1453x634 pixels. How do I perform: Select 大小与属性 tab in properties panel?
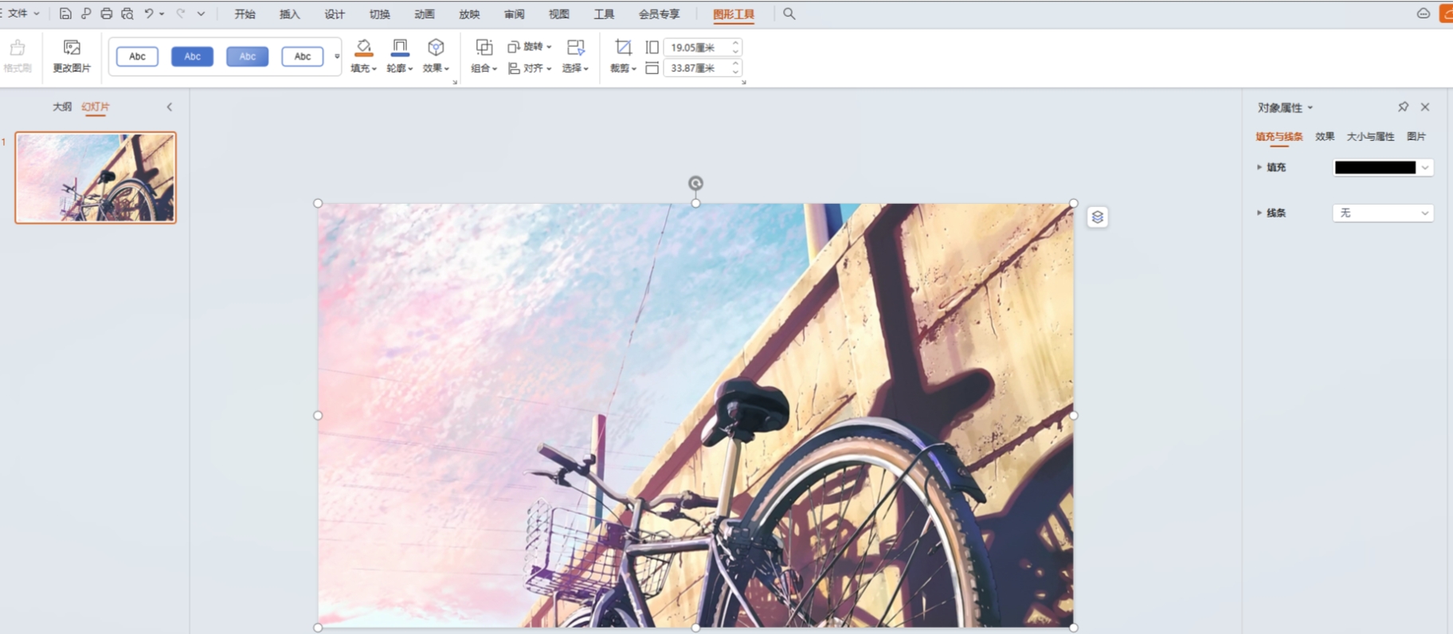(1370, 136)
